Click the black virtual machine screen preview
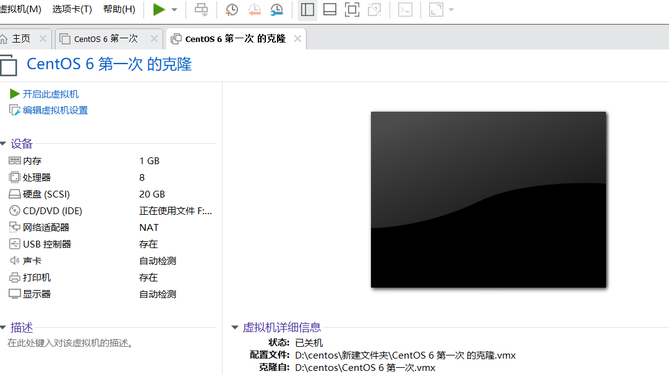Viewport: 669px width, 374px height. pos(488,199)
